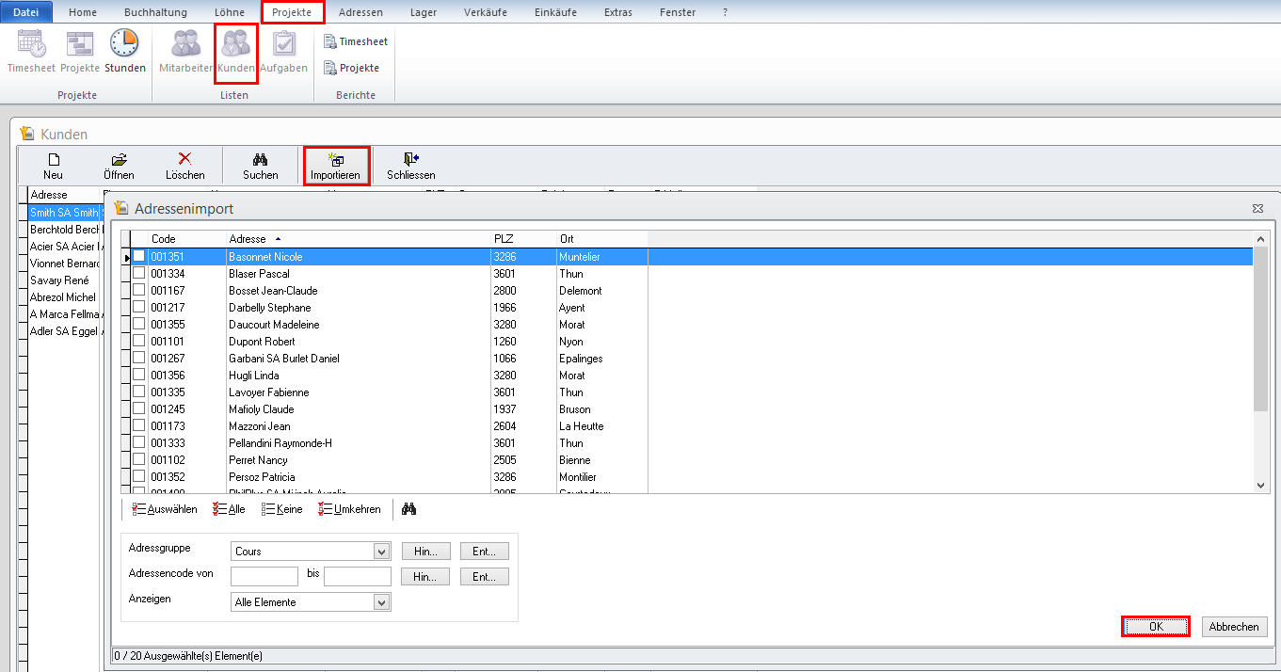
Task: Open the Timesheet report under Berichte
Action: pos(356,41)
